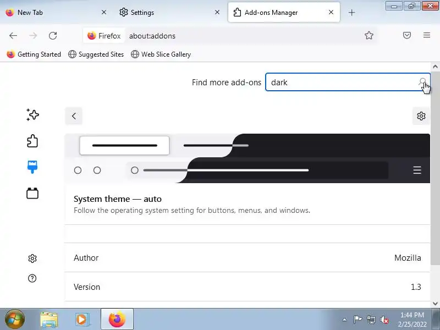Switch to the New Tab tab

click(56, 12)
